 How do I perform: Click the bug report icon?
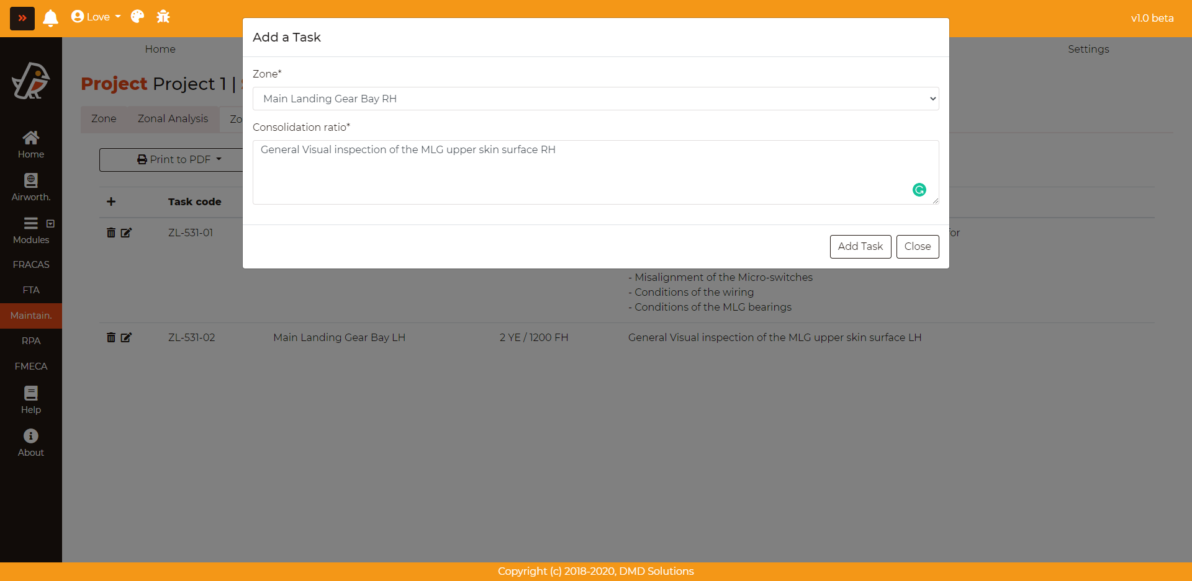coord(163,17)
